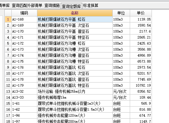Click price 3586.88
Image resolution: width=169 pixels, height=123 pixels.
click(x=141, y=49)
